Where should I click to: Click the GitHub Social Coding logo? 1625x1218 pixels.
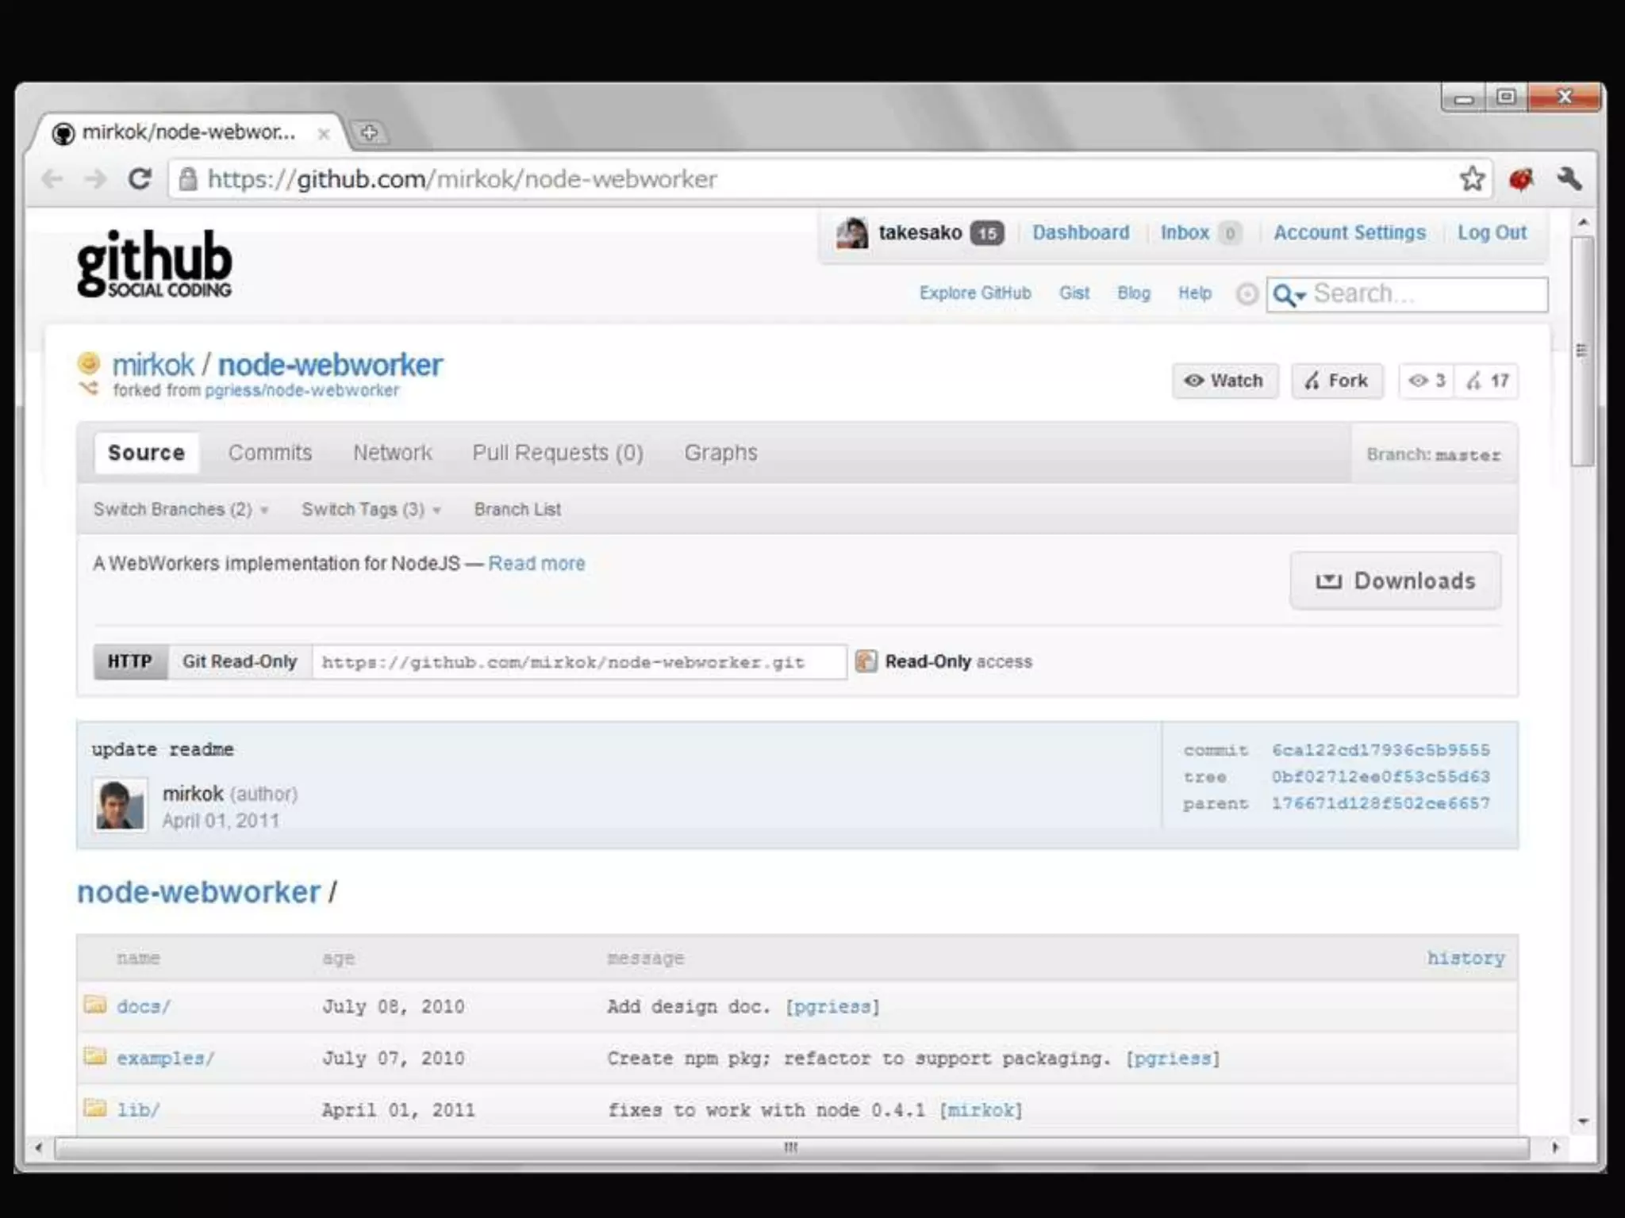point(155,264)
